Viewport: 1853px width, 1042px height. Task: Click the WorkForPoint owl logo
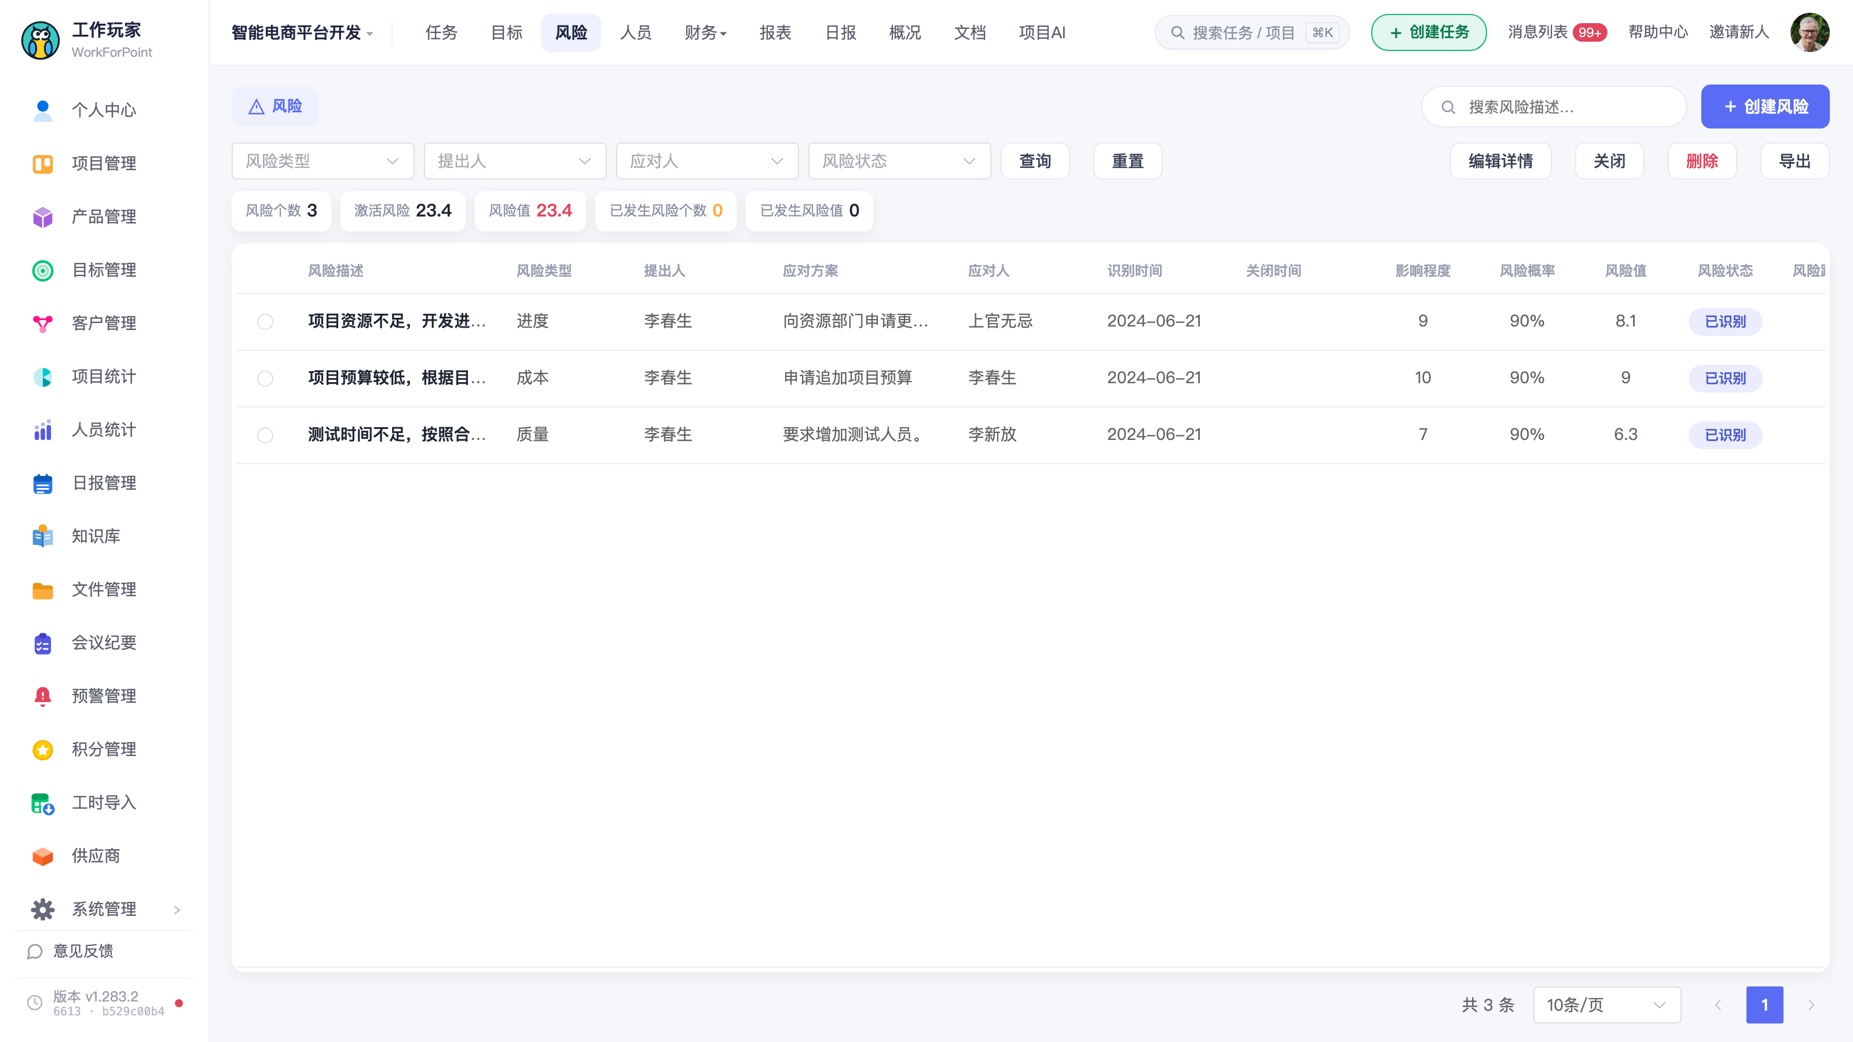click(41, 39)
